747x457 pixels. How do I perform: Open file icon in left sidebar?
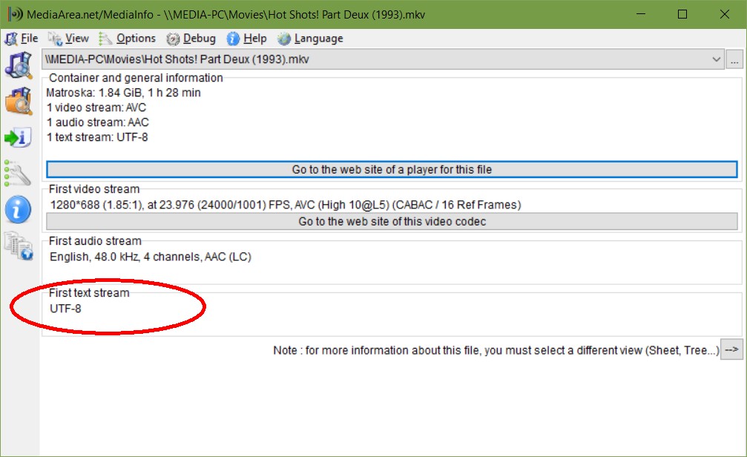(19, 65)
